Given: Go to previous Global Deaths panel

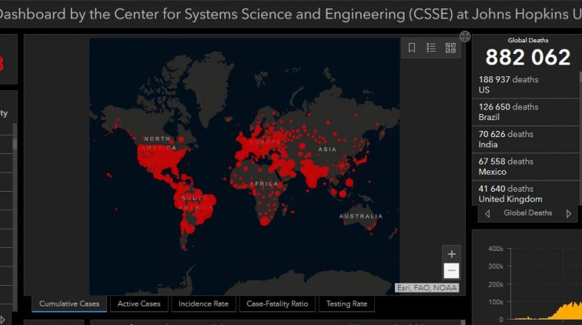Looking at the screenshot, I should (x=487, y=213).
